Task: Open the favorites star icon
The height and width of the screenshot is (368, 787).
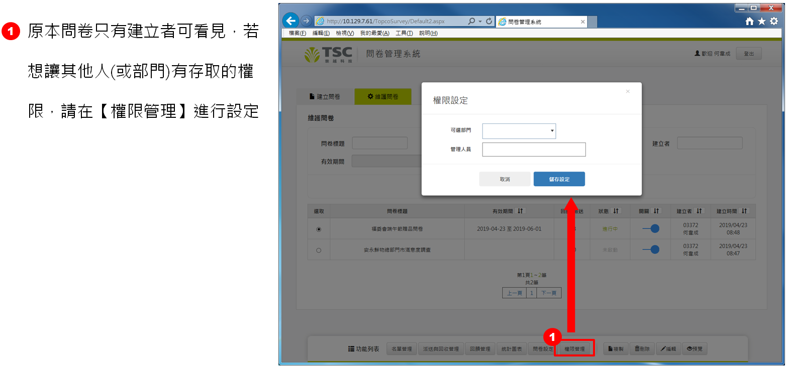Action: pyautogui.click(x=761, y=22)
